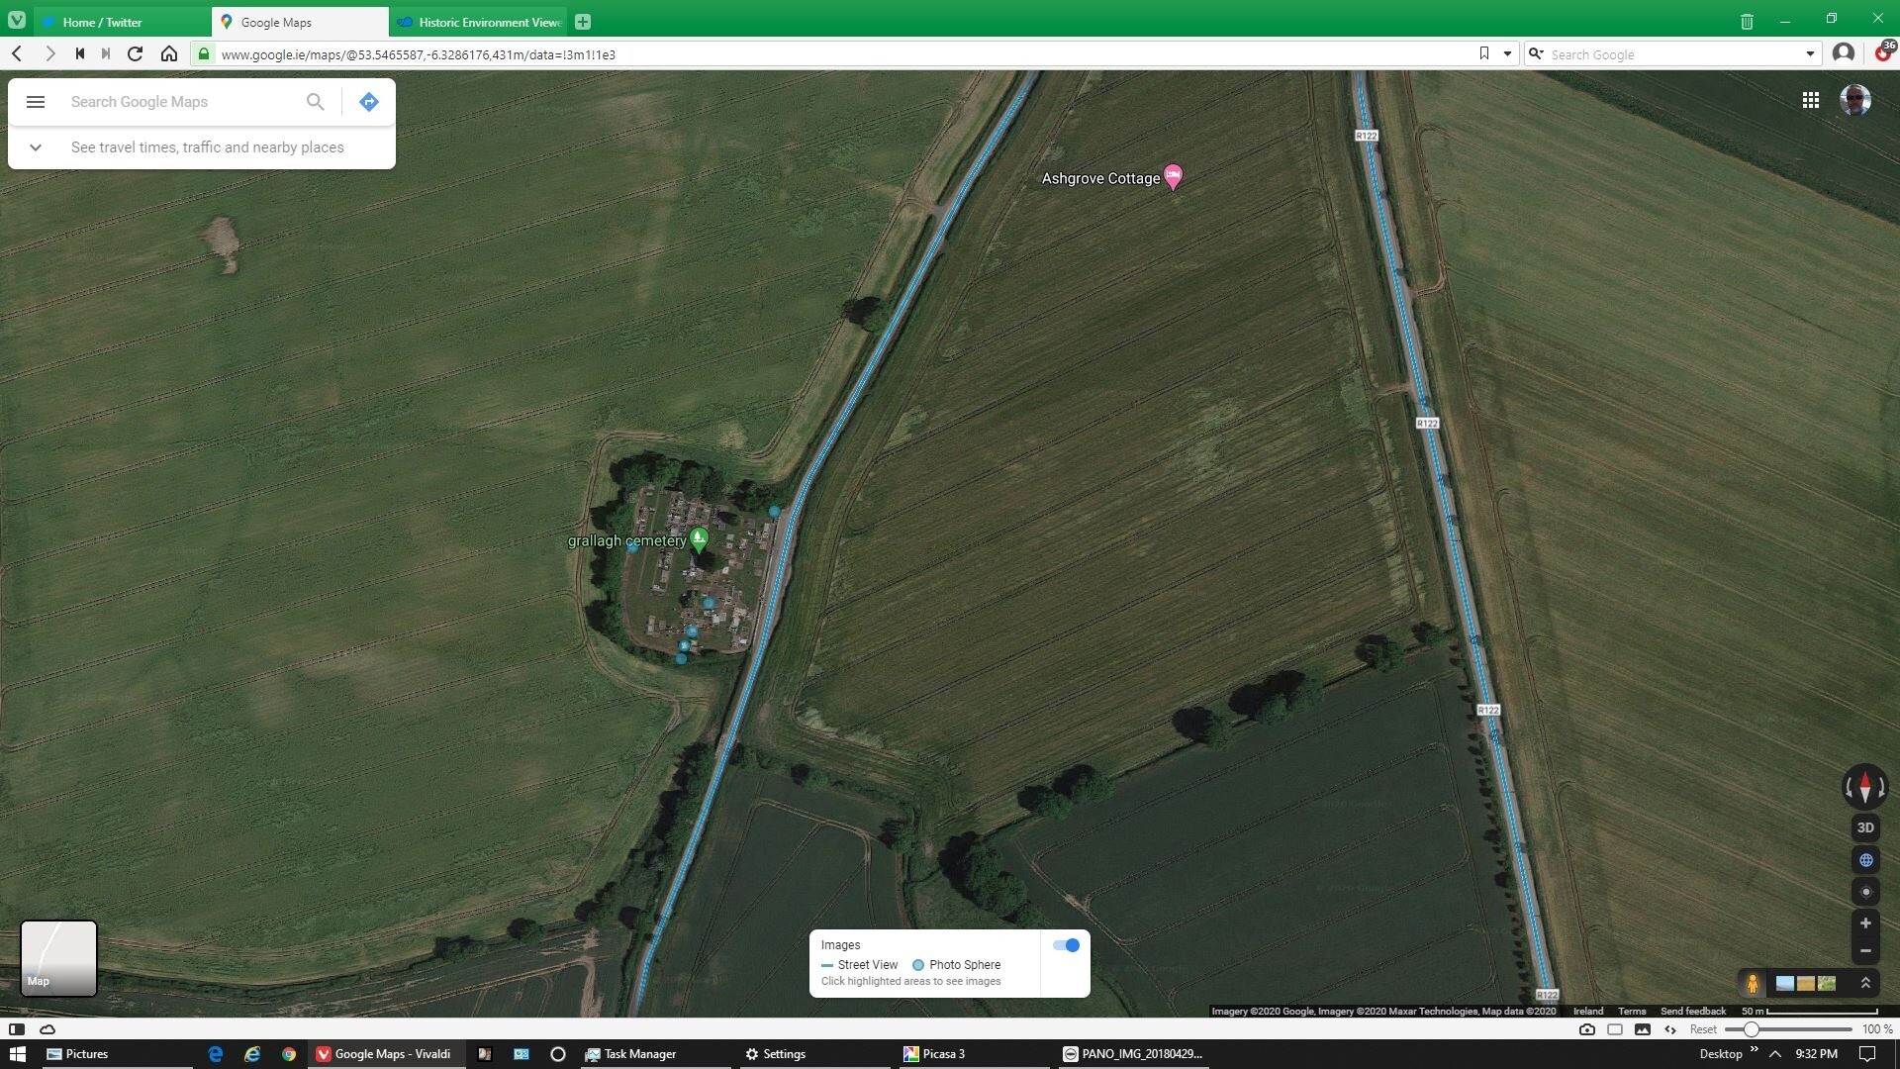Launch Microsoft Edge from taskbar
The image size is (1900, 1069).
coord(216,1054)
